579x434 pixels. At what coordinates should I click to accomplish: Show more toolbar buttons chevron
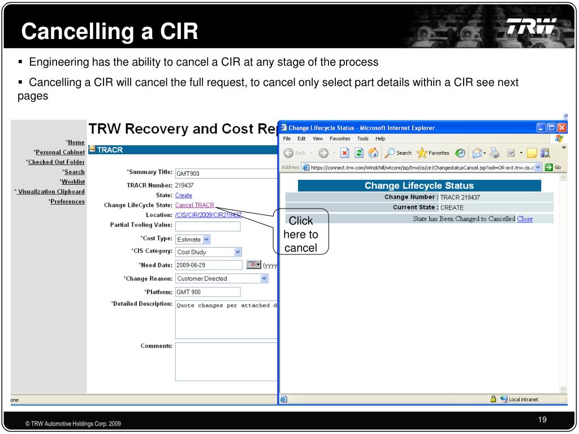(564, 147)
